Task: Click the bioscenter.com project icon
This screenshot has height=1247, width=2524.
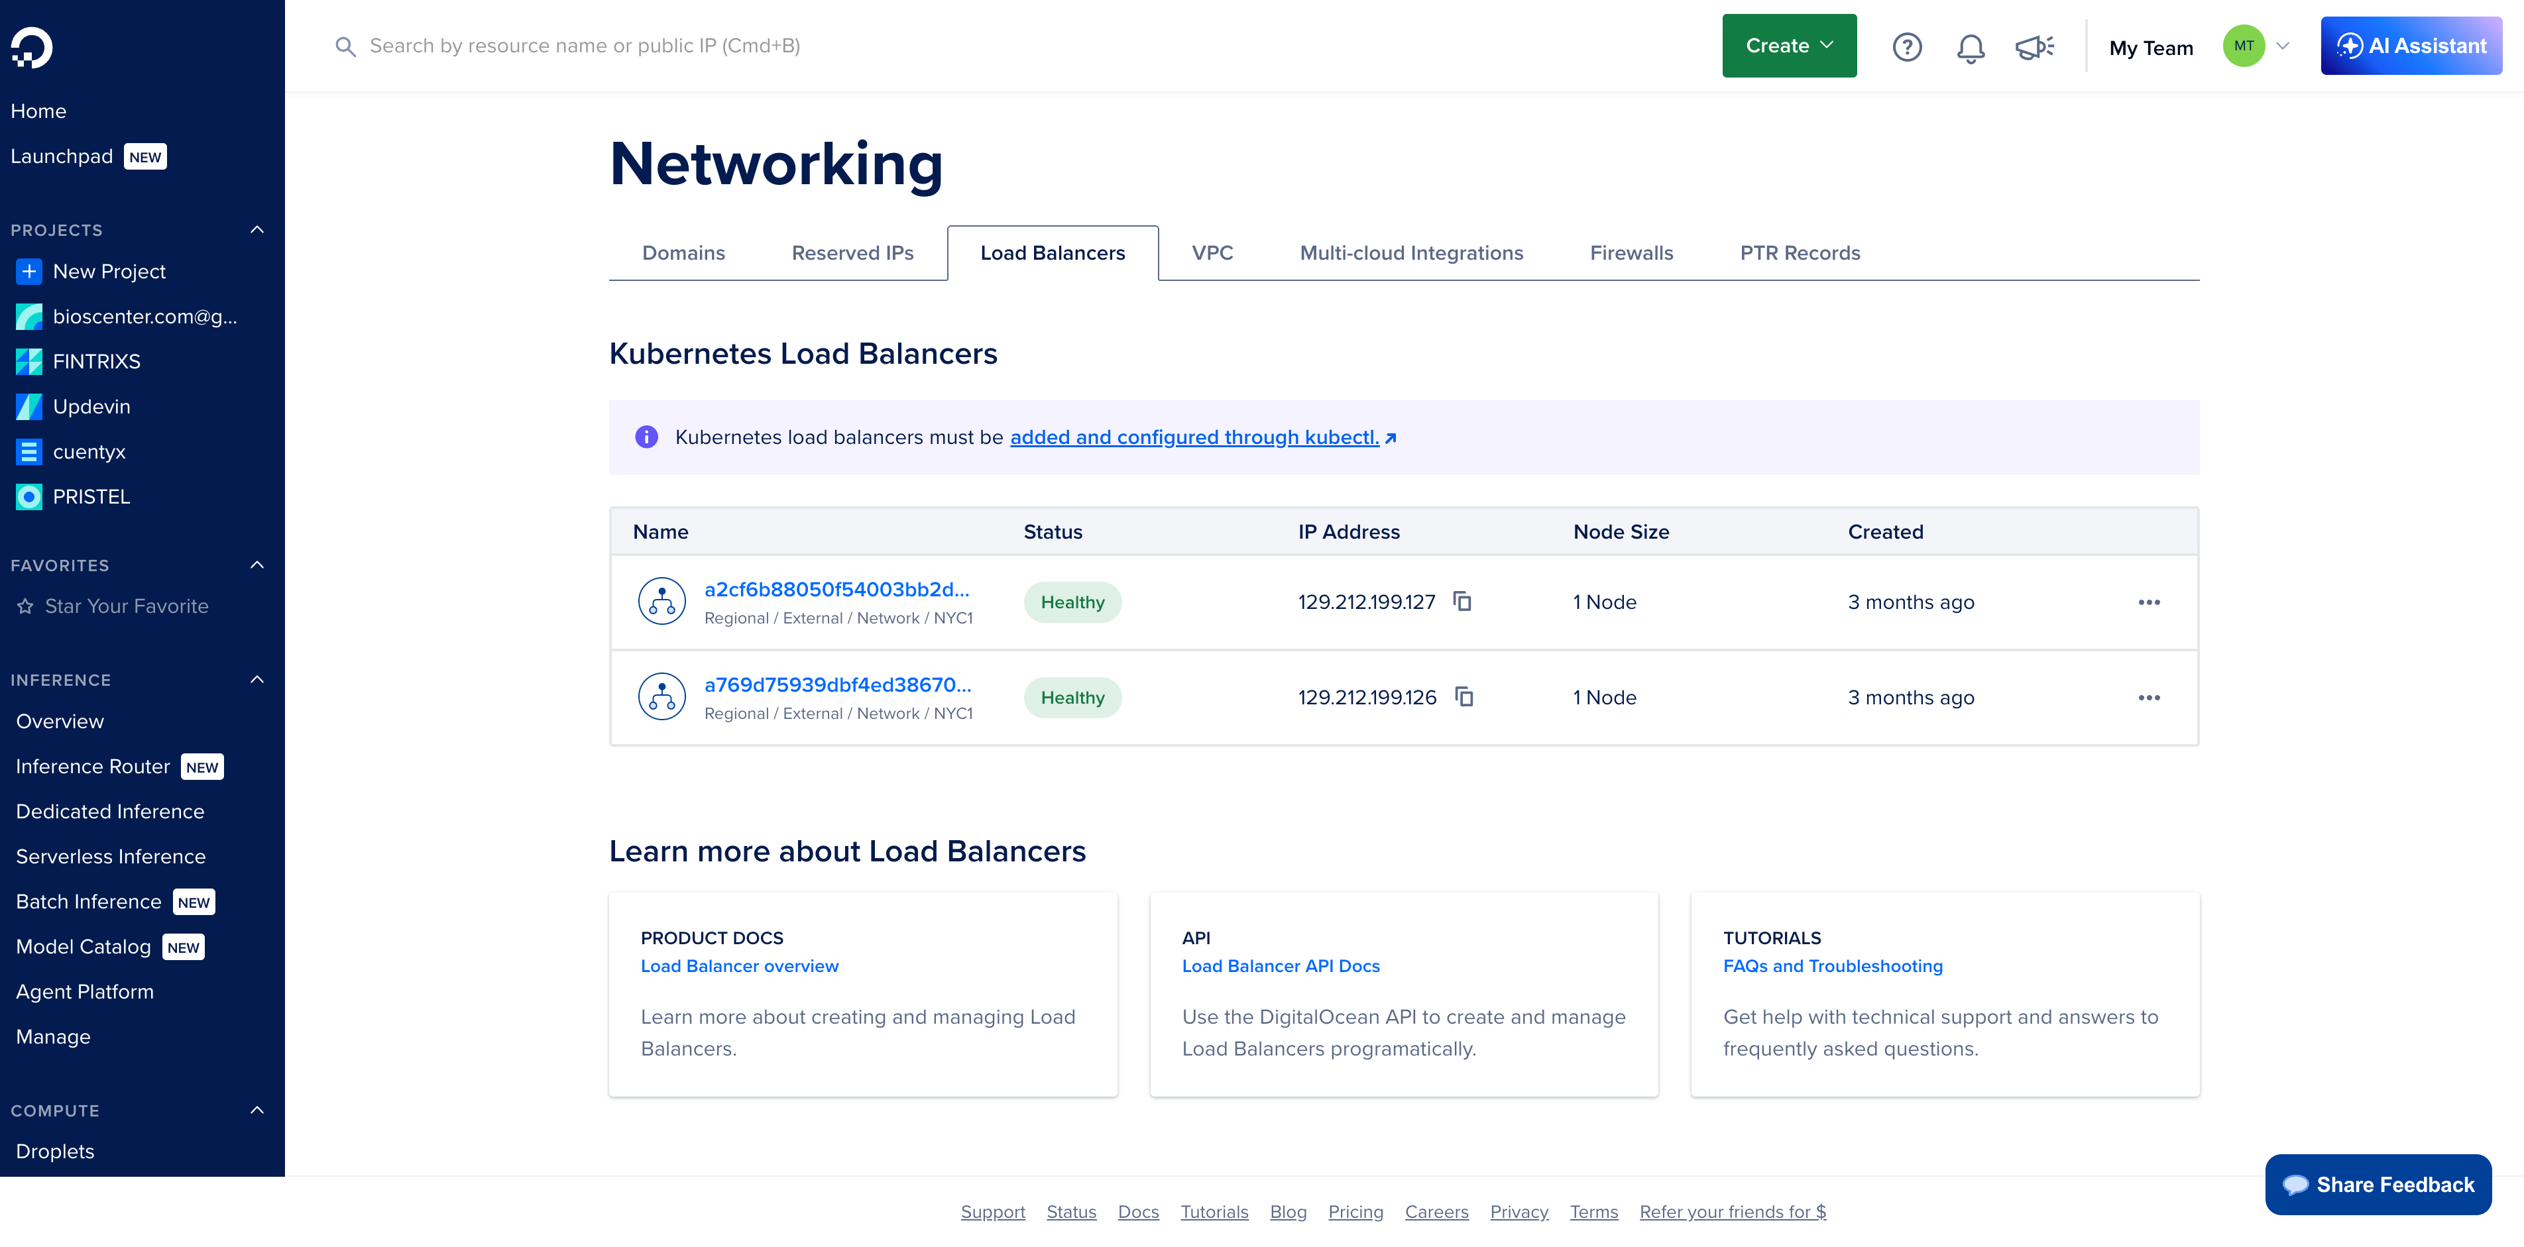Action: pyautogui.click(x=29, y=317)
